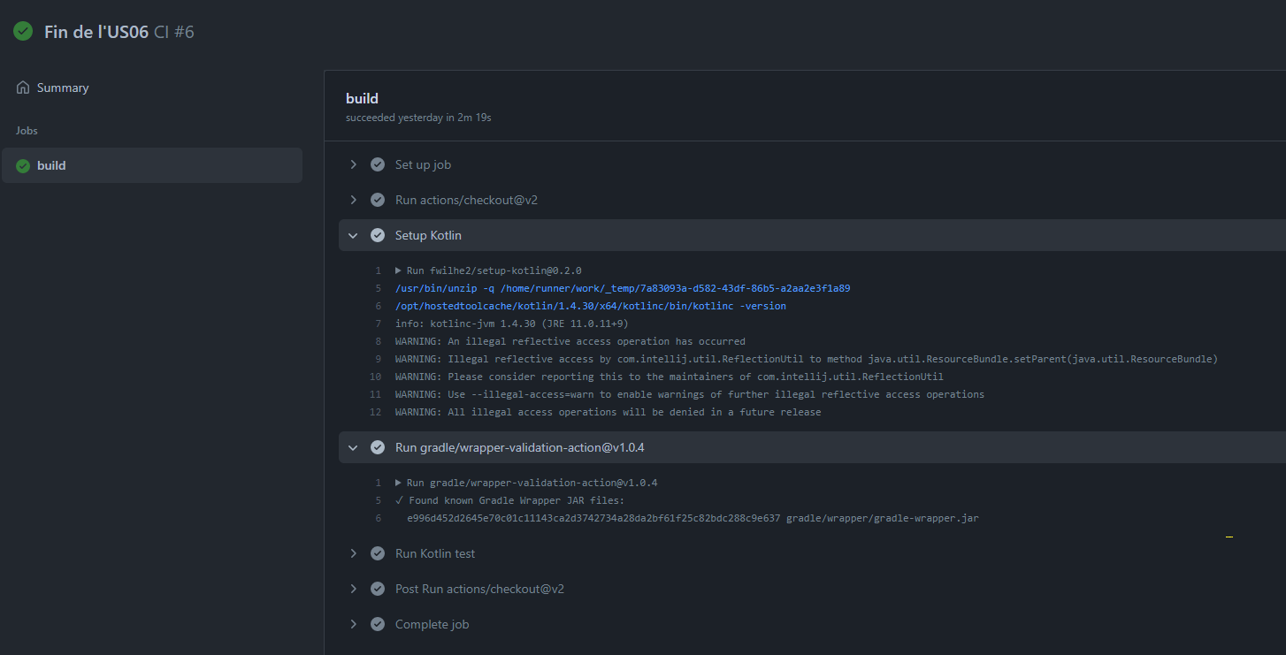Click the 'Run Kotlin test' step title
Image resolution: width=1286 pixels, height=655 pixels.
pyautogui.click(x=435, y=553)
